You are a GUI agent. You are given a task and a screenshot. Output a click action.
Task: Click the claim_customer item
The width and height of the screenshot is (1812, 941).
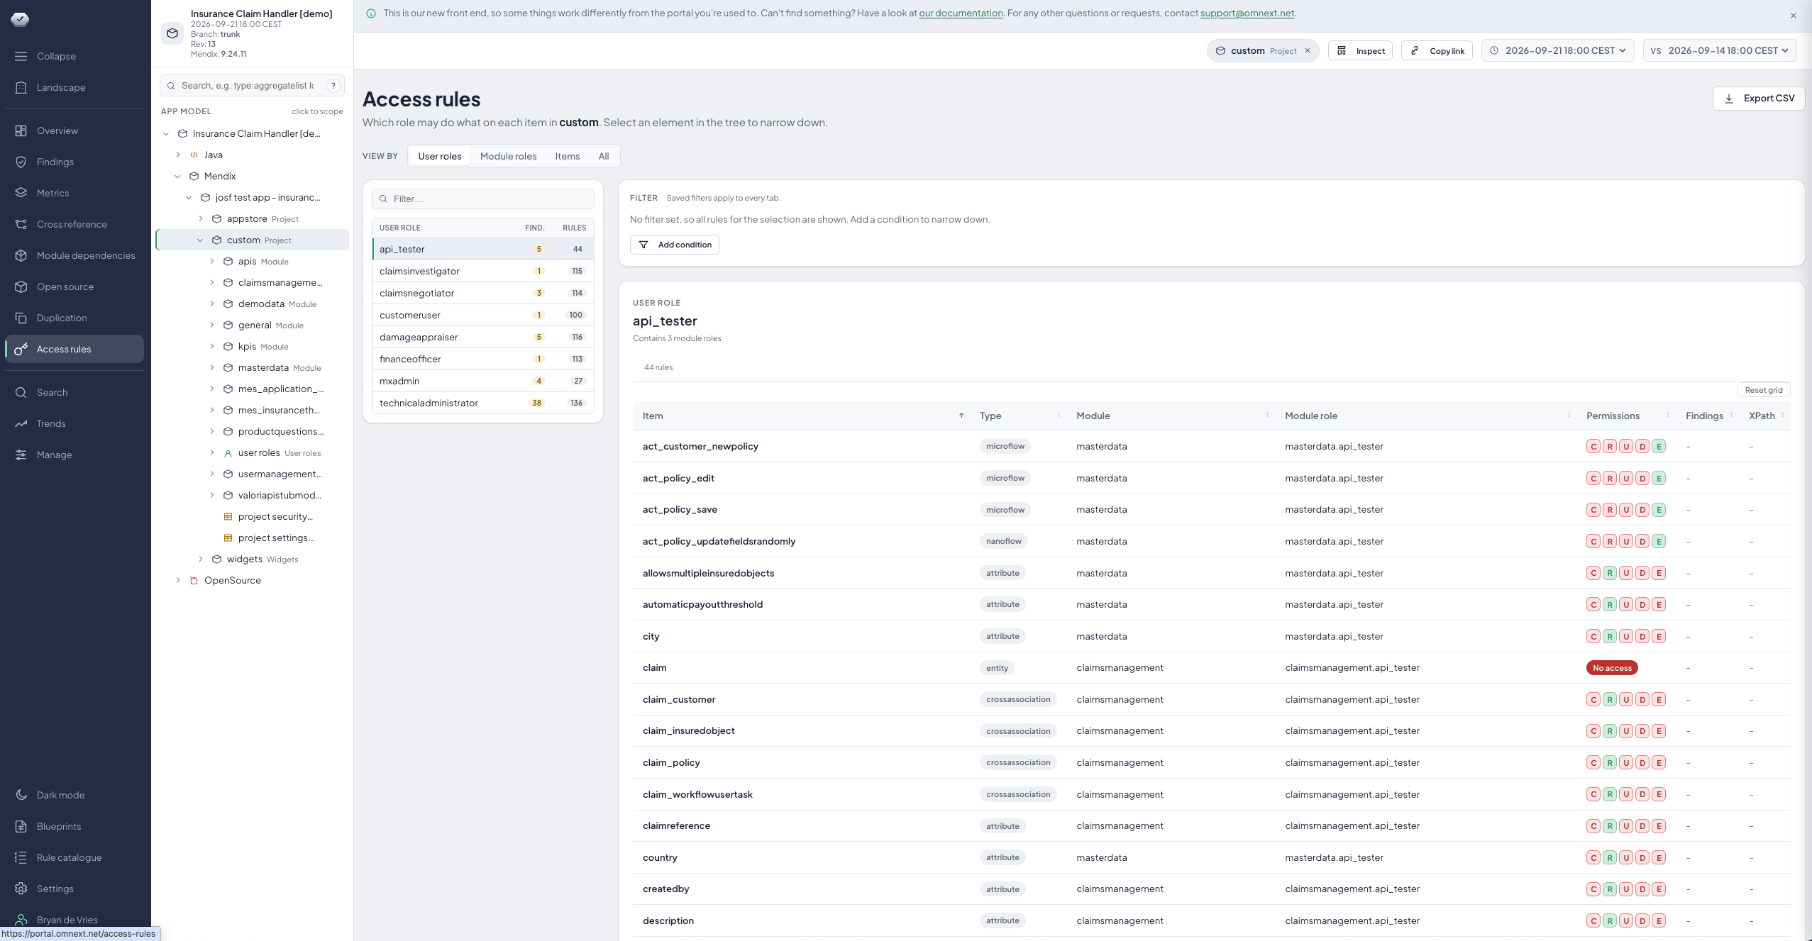(678, 699)
